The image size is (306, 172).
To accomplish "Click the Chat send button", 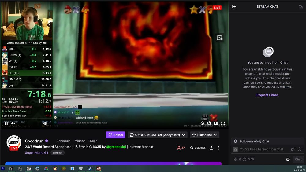I will (298, 159).
